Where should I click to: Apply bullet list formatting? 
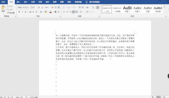coord(64,7)
